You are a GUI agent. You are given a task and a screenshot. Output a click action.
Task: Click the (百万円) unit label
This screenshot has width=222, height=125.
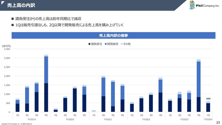click(x=6, y=46)
